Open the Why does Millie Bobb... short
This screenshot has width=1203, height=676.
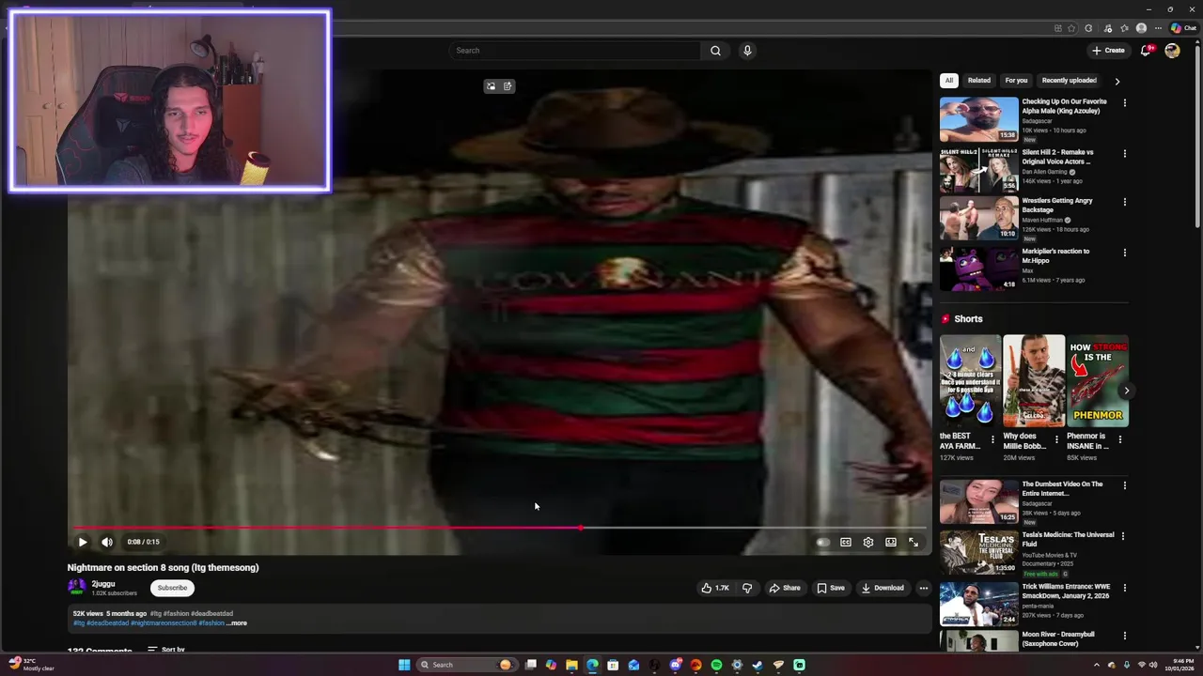(x=1034, y=380)
